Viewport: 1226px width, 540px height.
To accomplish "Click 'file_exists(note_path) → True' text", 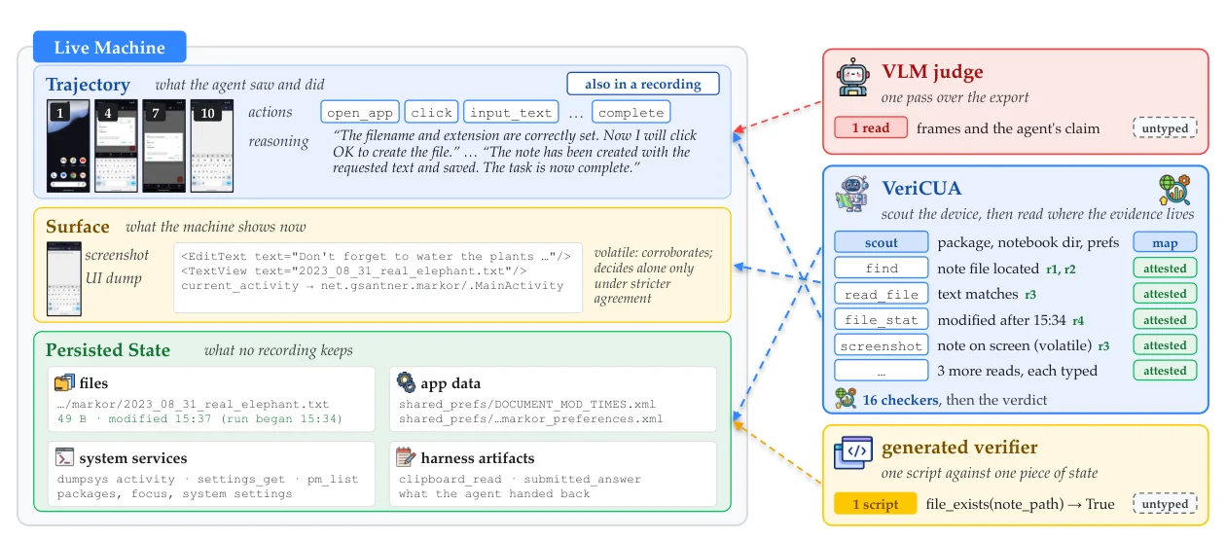I will [x=1022, y=504].
